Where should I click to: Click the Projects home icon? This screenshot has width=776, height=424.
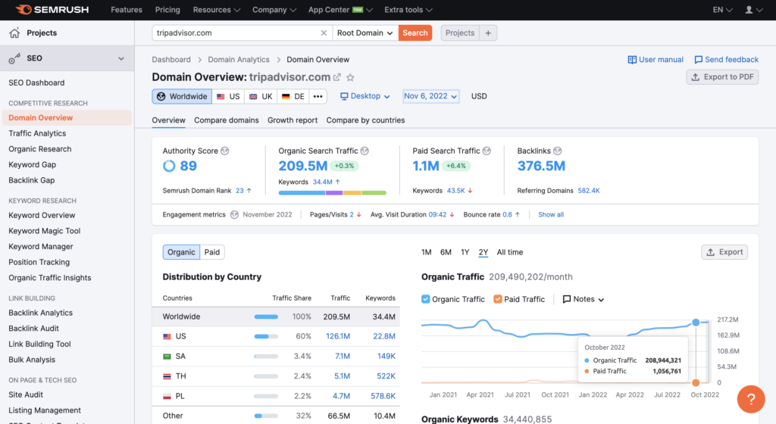click(x=14, y=33)
